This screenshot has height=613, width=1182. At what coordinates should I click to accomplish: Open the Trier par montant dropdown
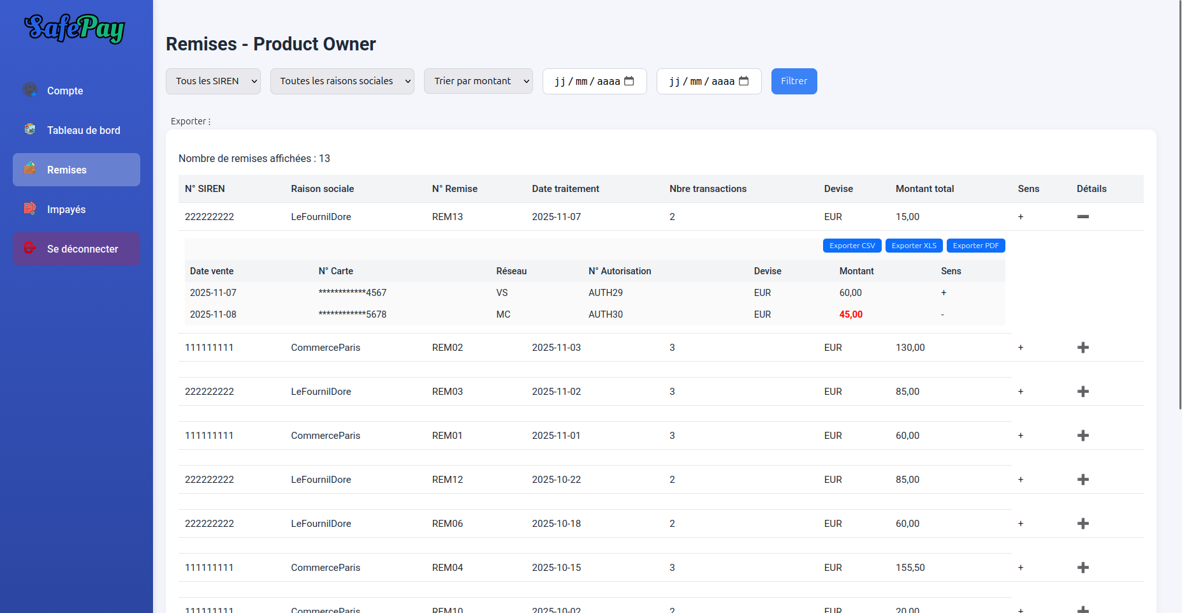478,81
